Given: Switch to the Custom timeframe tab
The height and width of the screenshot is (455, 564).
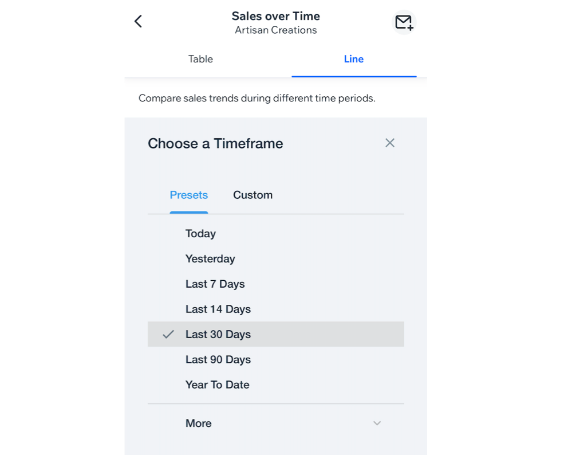Looking at the screenshot, I should (253, 195).
